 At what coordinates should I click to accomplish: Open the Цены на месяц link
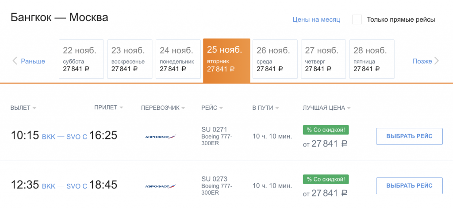click(x=316, y=19)
